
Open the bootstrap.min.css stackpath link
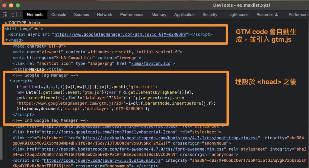point(170,138)
